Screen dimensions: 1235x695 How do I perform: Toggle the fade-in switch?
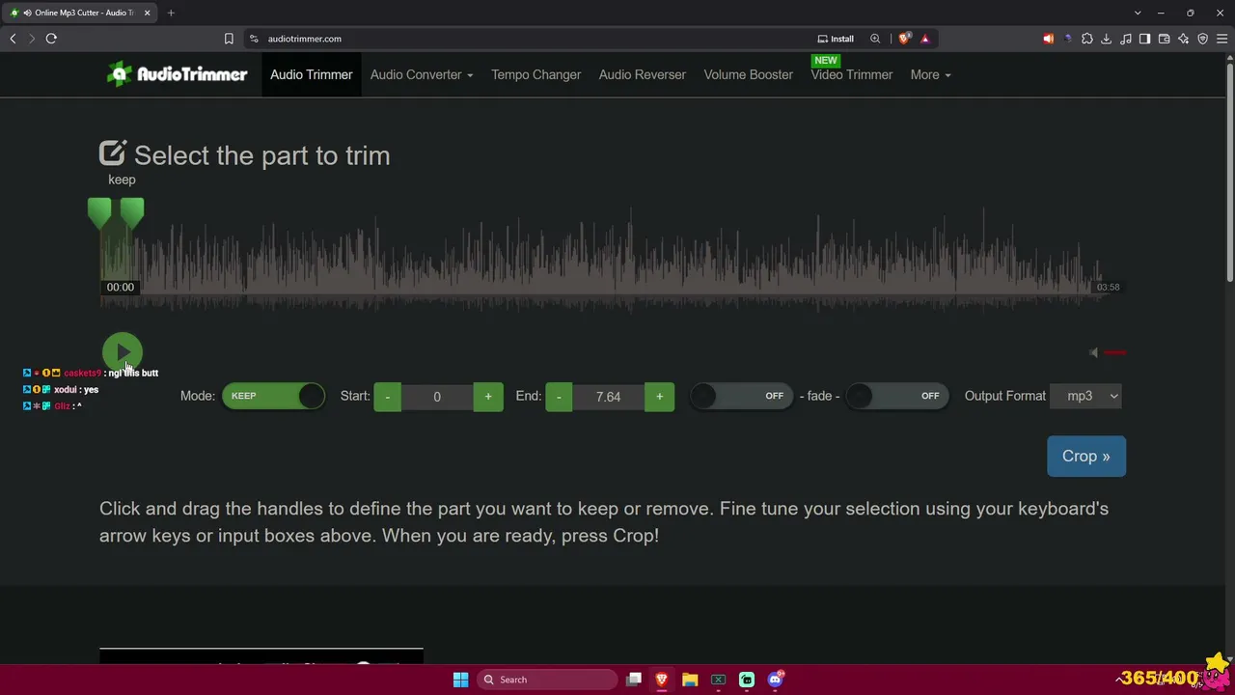click(740, 396)
